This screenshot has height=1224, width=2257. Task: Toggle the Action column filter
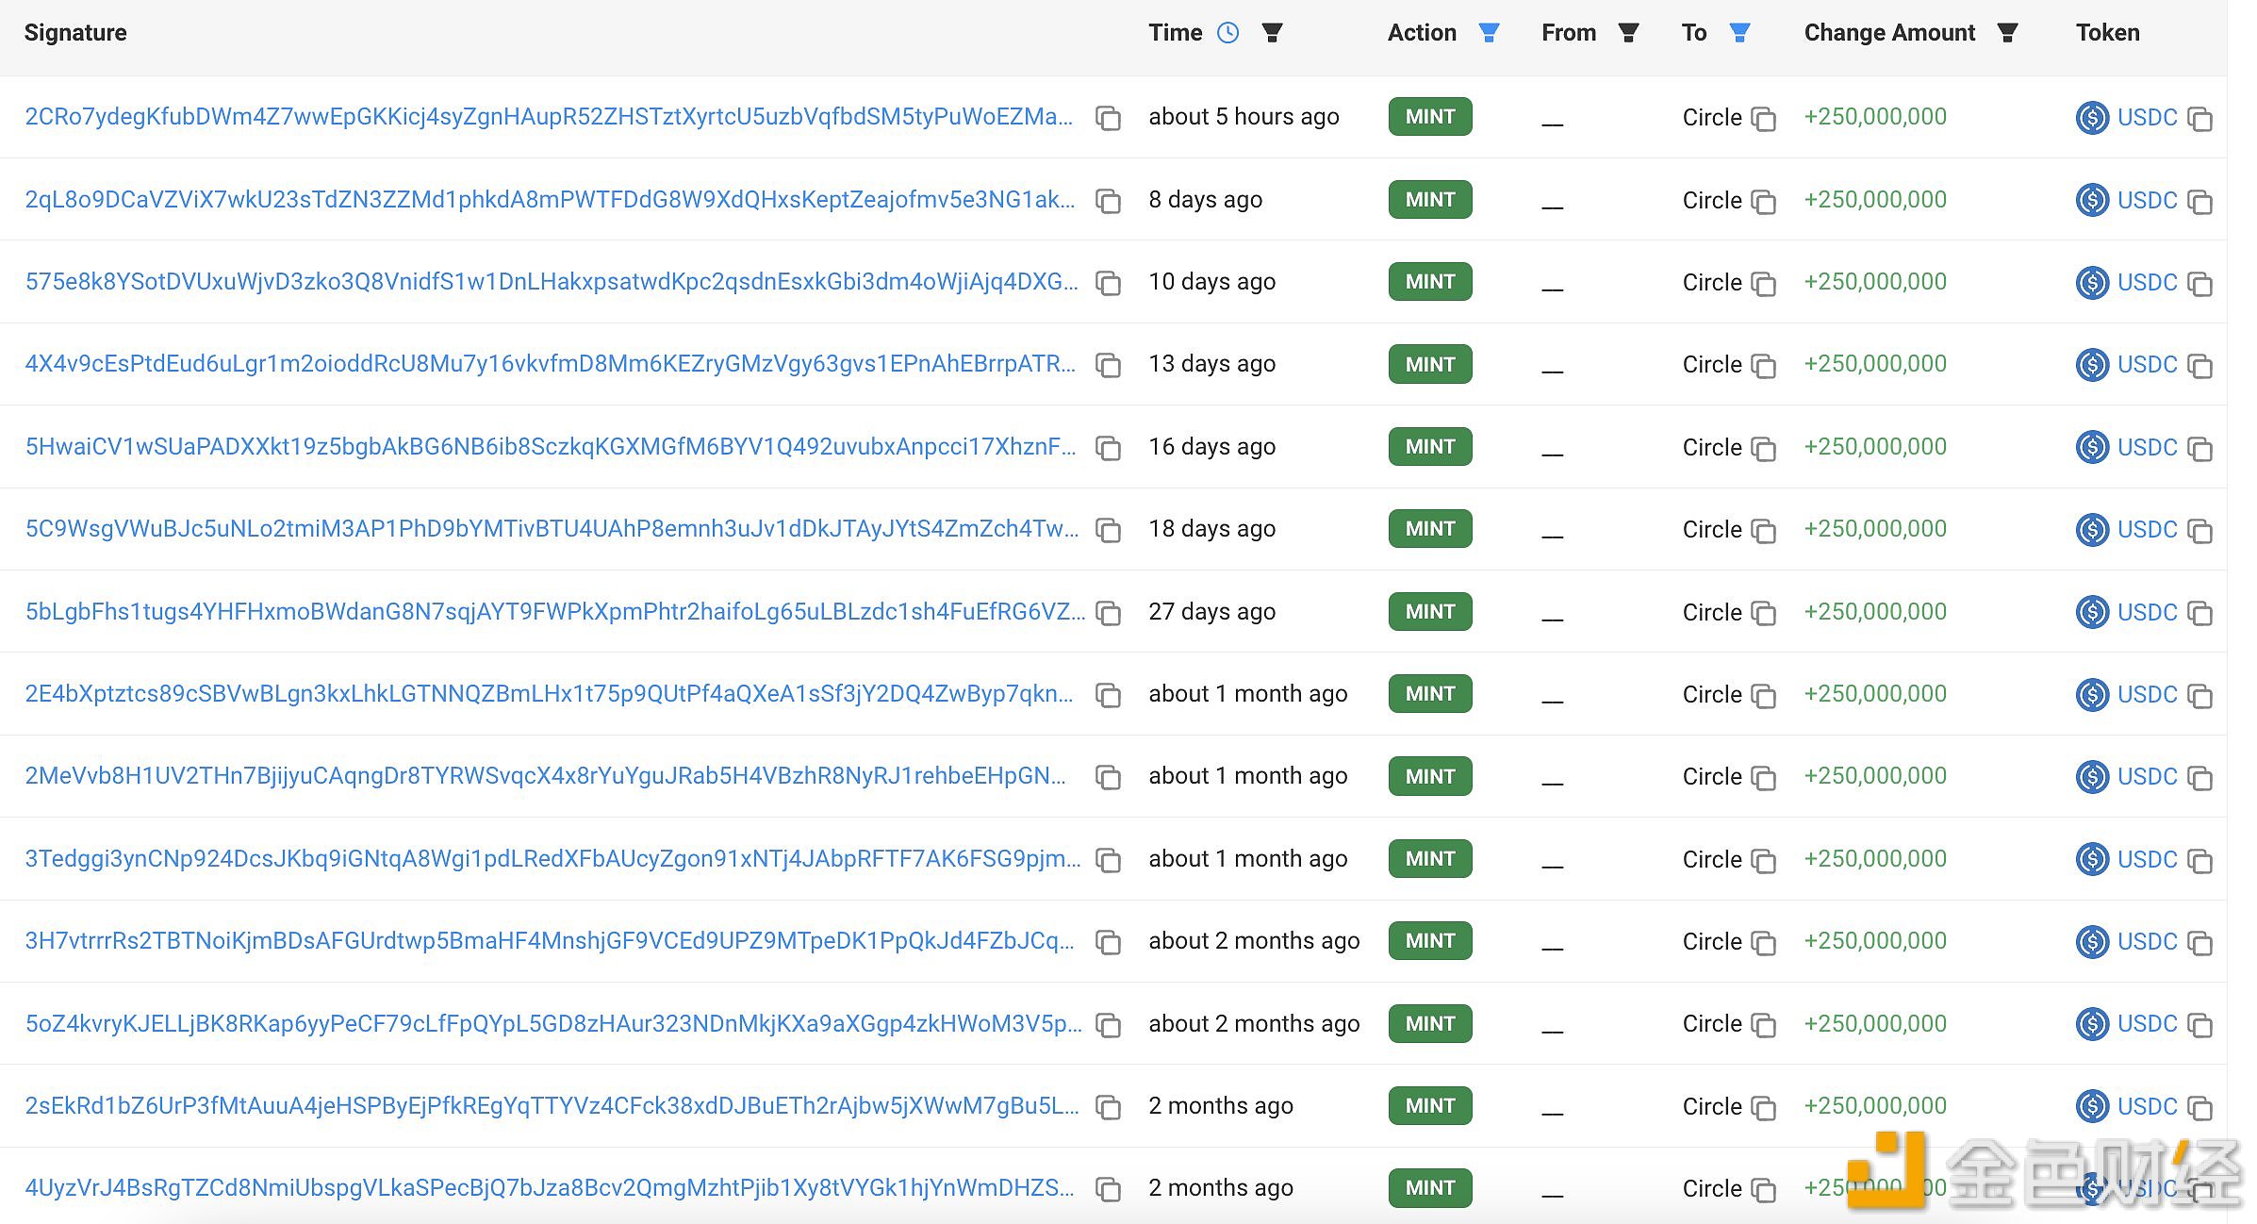[1491, 33]
